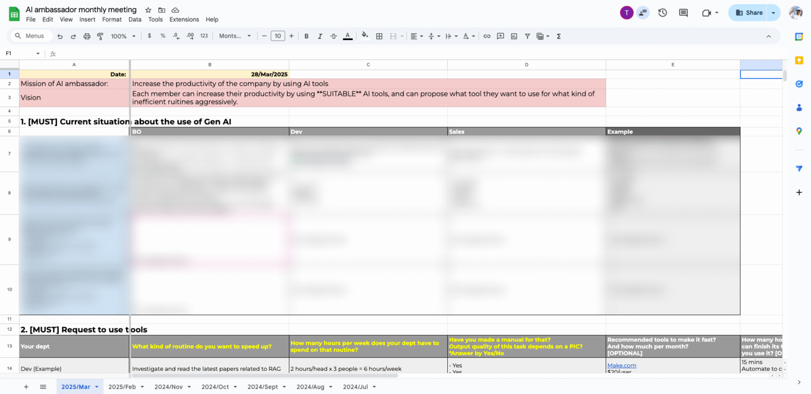Click the Redo icon
Image resolution: width=811 pixels, height=394 pixels.
(73, 36)
